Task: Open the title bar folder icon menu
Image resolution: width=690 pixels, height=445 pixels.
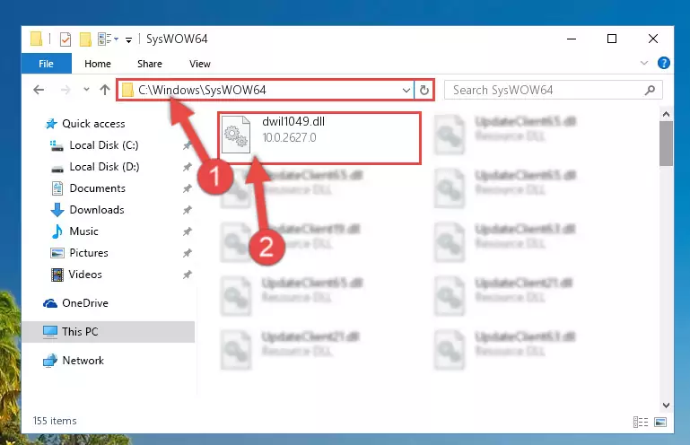Action: [36, 39]
